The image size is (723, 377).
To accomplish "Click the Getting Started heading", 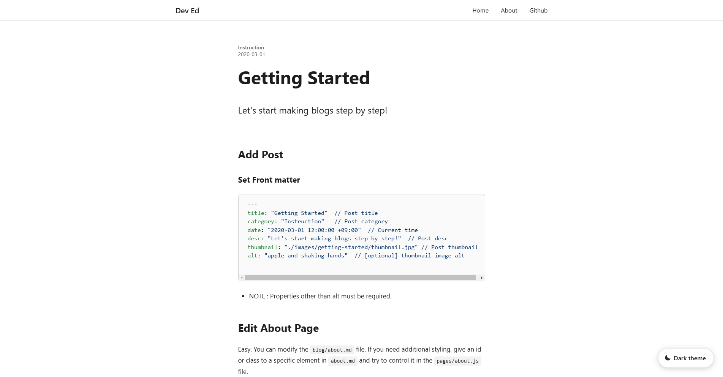I will (304, 78).
